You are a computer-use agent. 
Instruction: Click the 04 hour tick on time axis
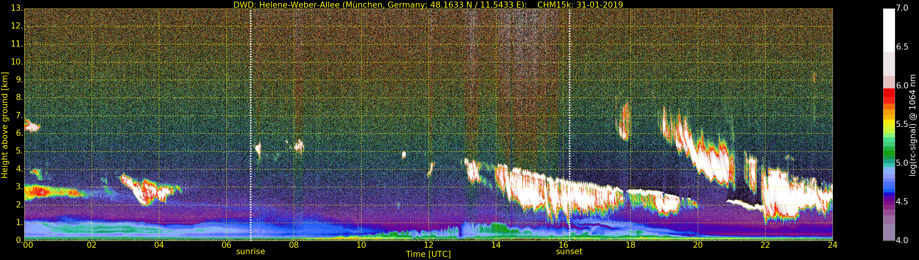tap(159, 245)
